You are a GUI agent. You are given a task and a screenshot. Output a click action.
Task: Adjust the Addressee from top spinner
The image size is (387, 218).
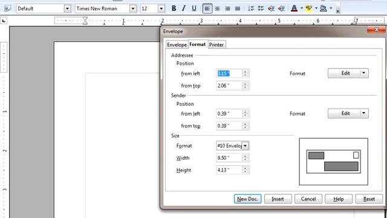pyautogui.click(x=245, y=85)
